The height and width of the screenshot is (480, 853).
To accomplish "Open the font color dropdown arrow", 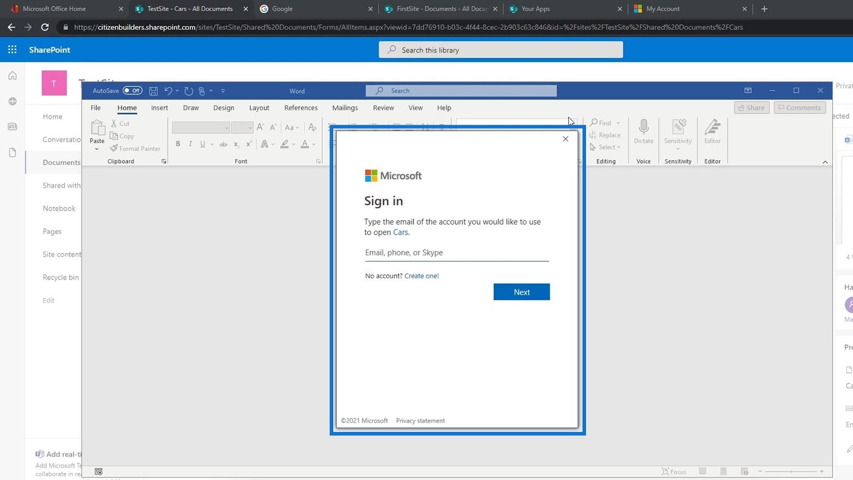I will (x=314, y=145).
